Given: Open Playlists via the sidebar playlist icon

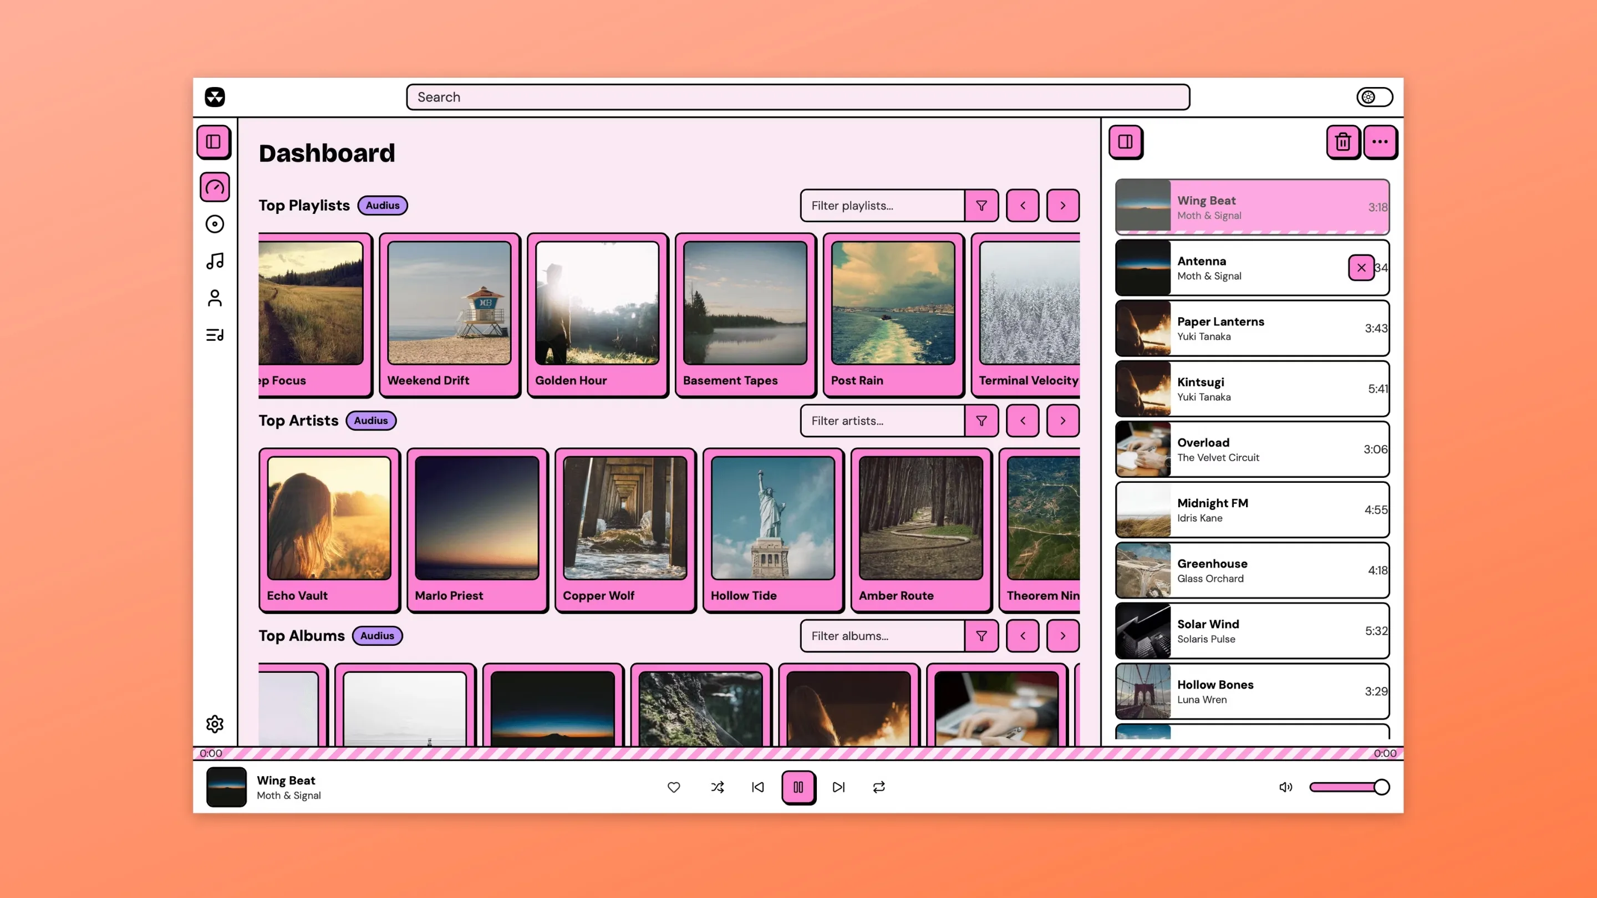Looking at the screenshot, I should 215,335.
